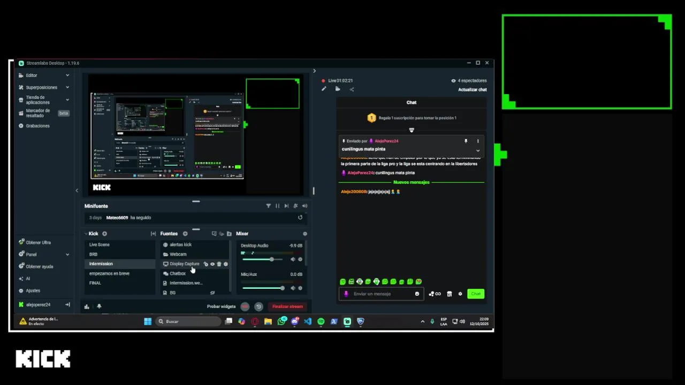Open notifications bell icon
The width and height of the screenshot is (685, 385).
[99, 306]
